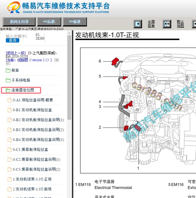The height and width of the screenshot is (198, 196).
Task: Select the 全屏菜单 label
Action: 151,24
